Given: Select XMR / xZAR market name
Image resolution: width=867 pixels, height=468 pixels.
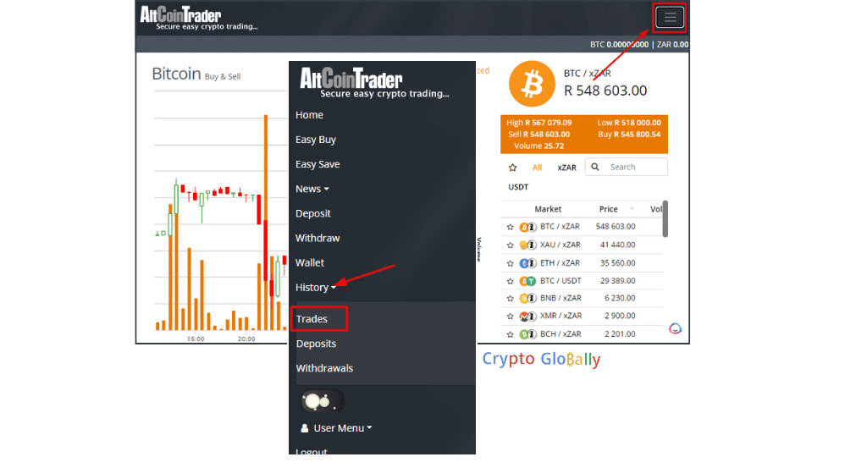Looking at the screenshot, I should (561, 316).
